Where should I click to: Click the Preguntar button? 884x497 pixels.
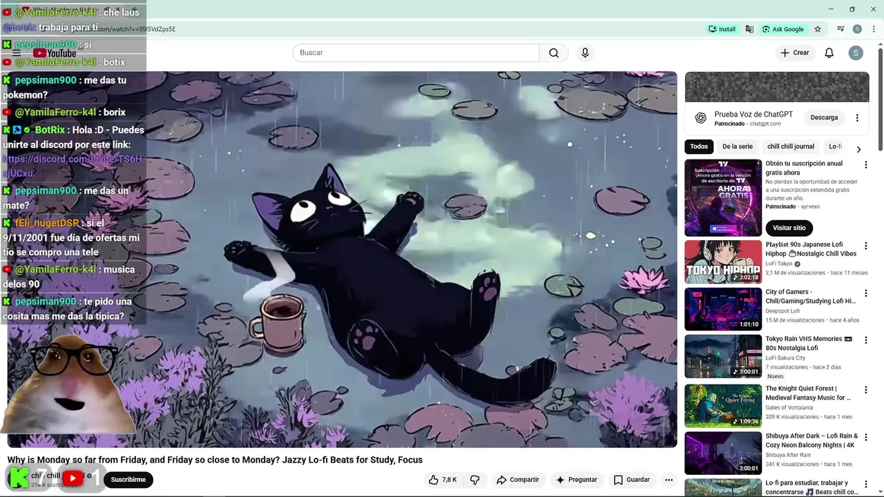(x=577, y=480)
